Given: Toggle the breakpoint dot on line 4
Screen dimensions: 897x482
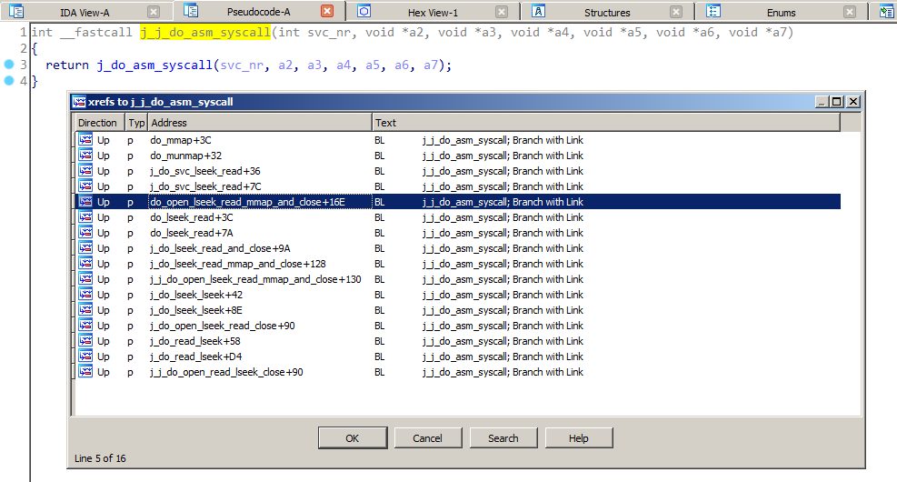Looking at the screenshot, I should point(8,81).
